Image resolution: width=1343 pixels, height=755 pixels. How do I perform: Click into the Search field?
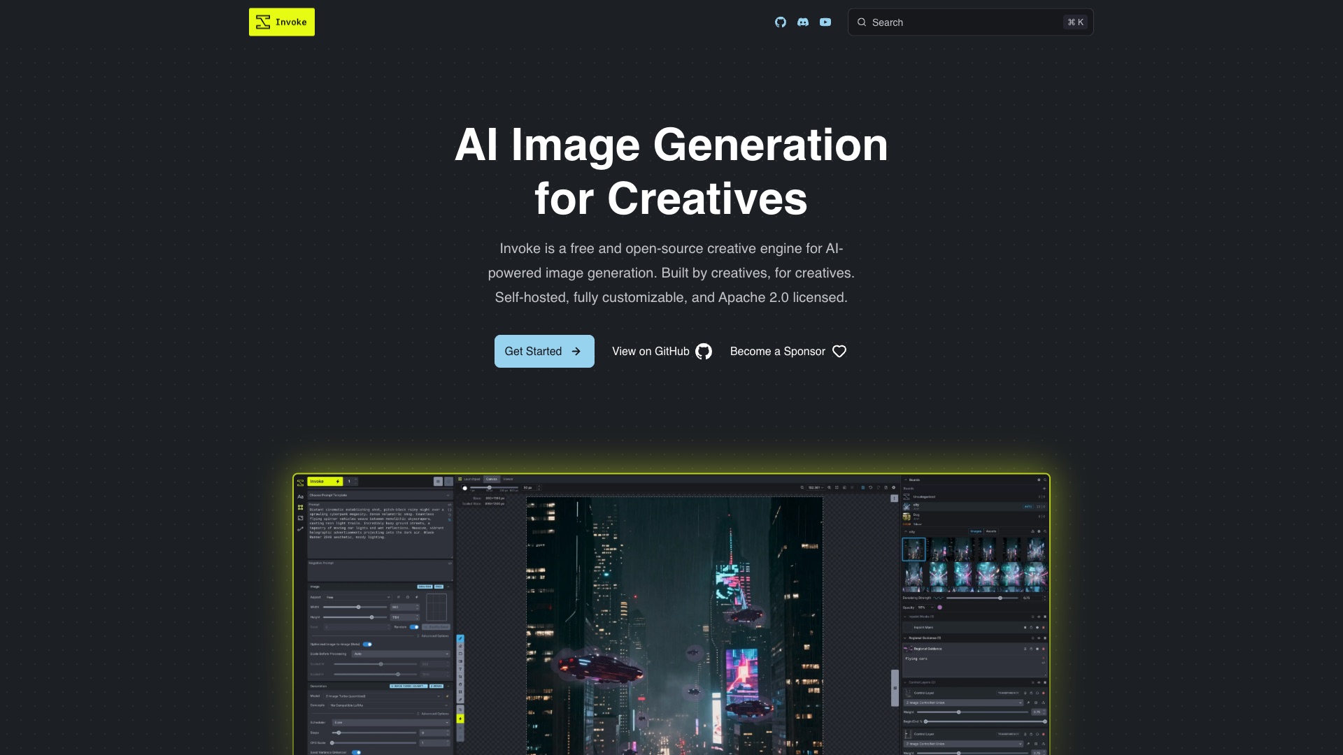point(971,22)
